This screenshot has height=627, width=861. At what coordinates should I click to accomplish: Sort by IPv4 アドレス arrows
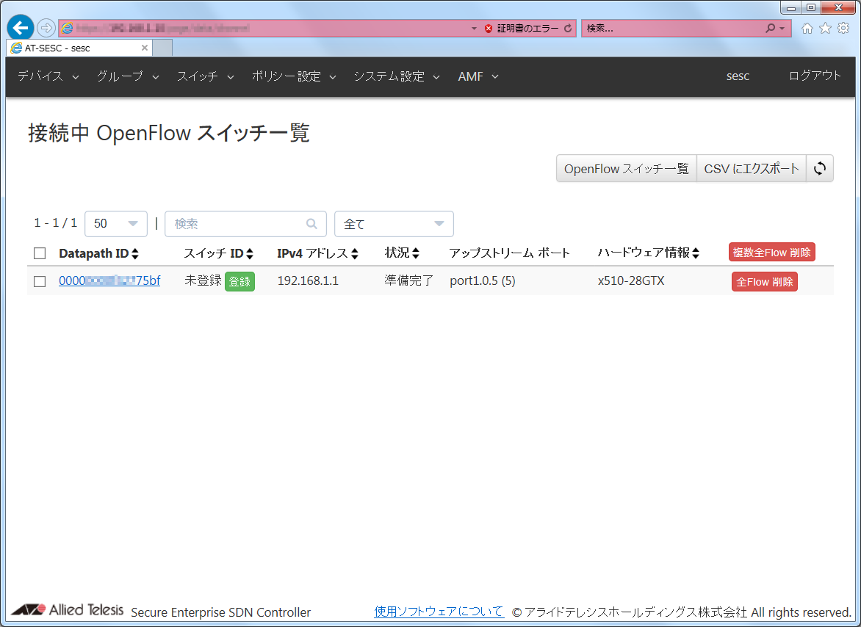tap(355, 253)
